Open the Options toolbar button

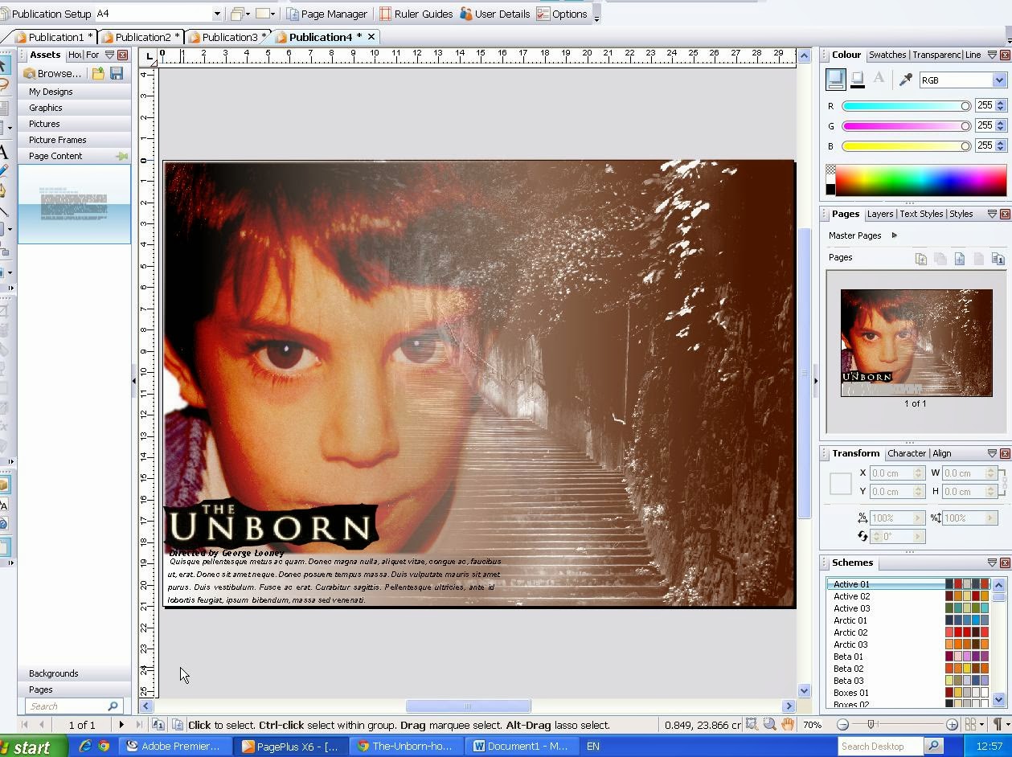coord(561,14)
